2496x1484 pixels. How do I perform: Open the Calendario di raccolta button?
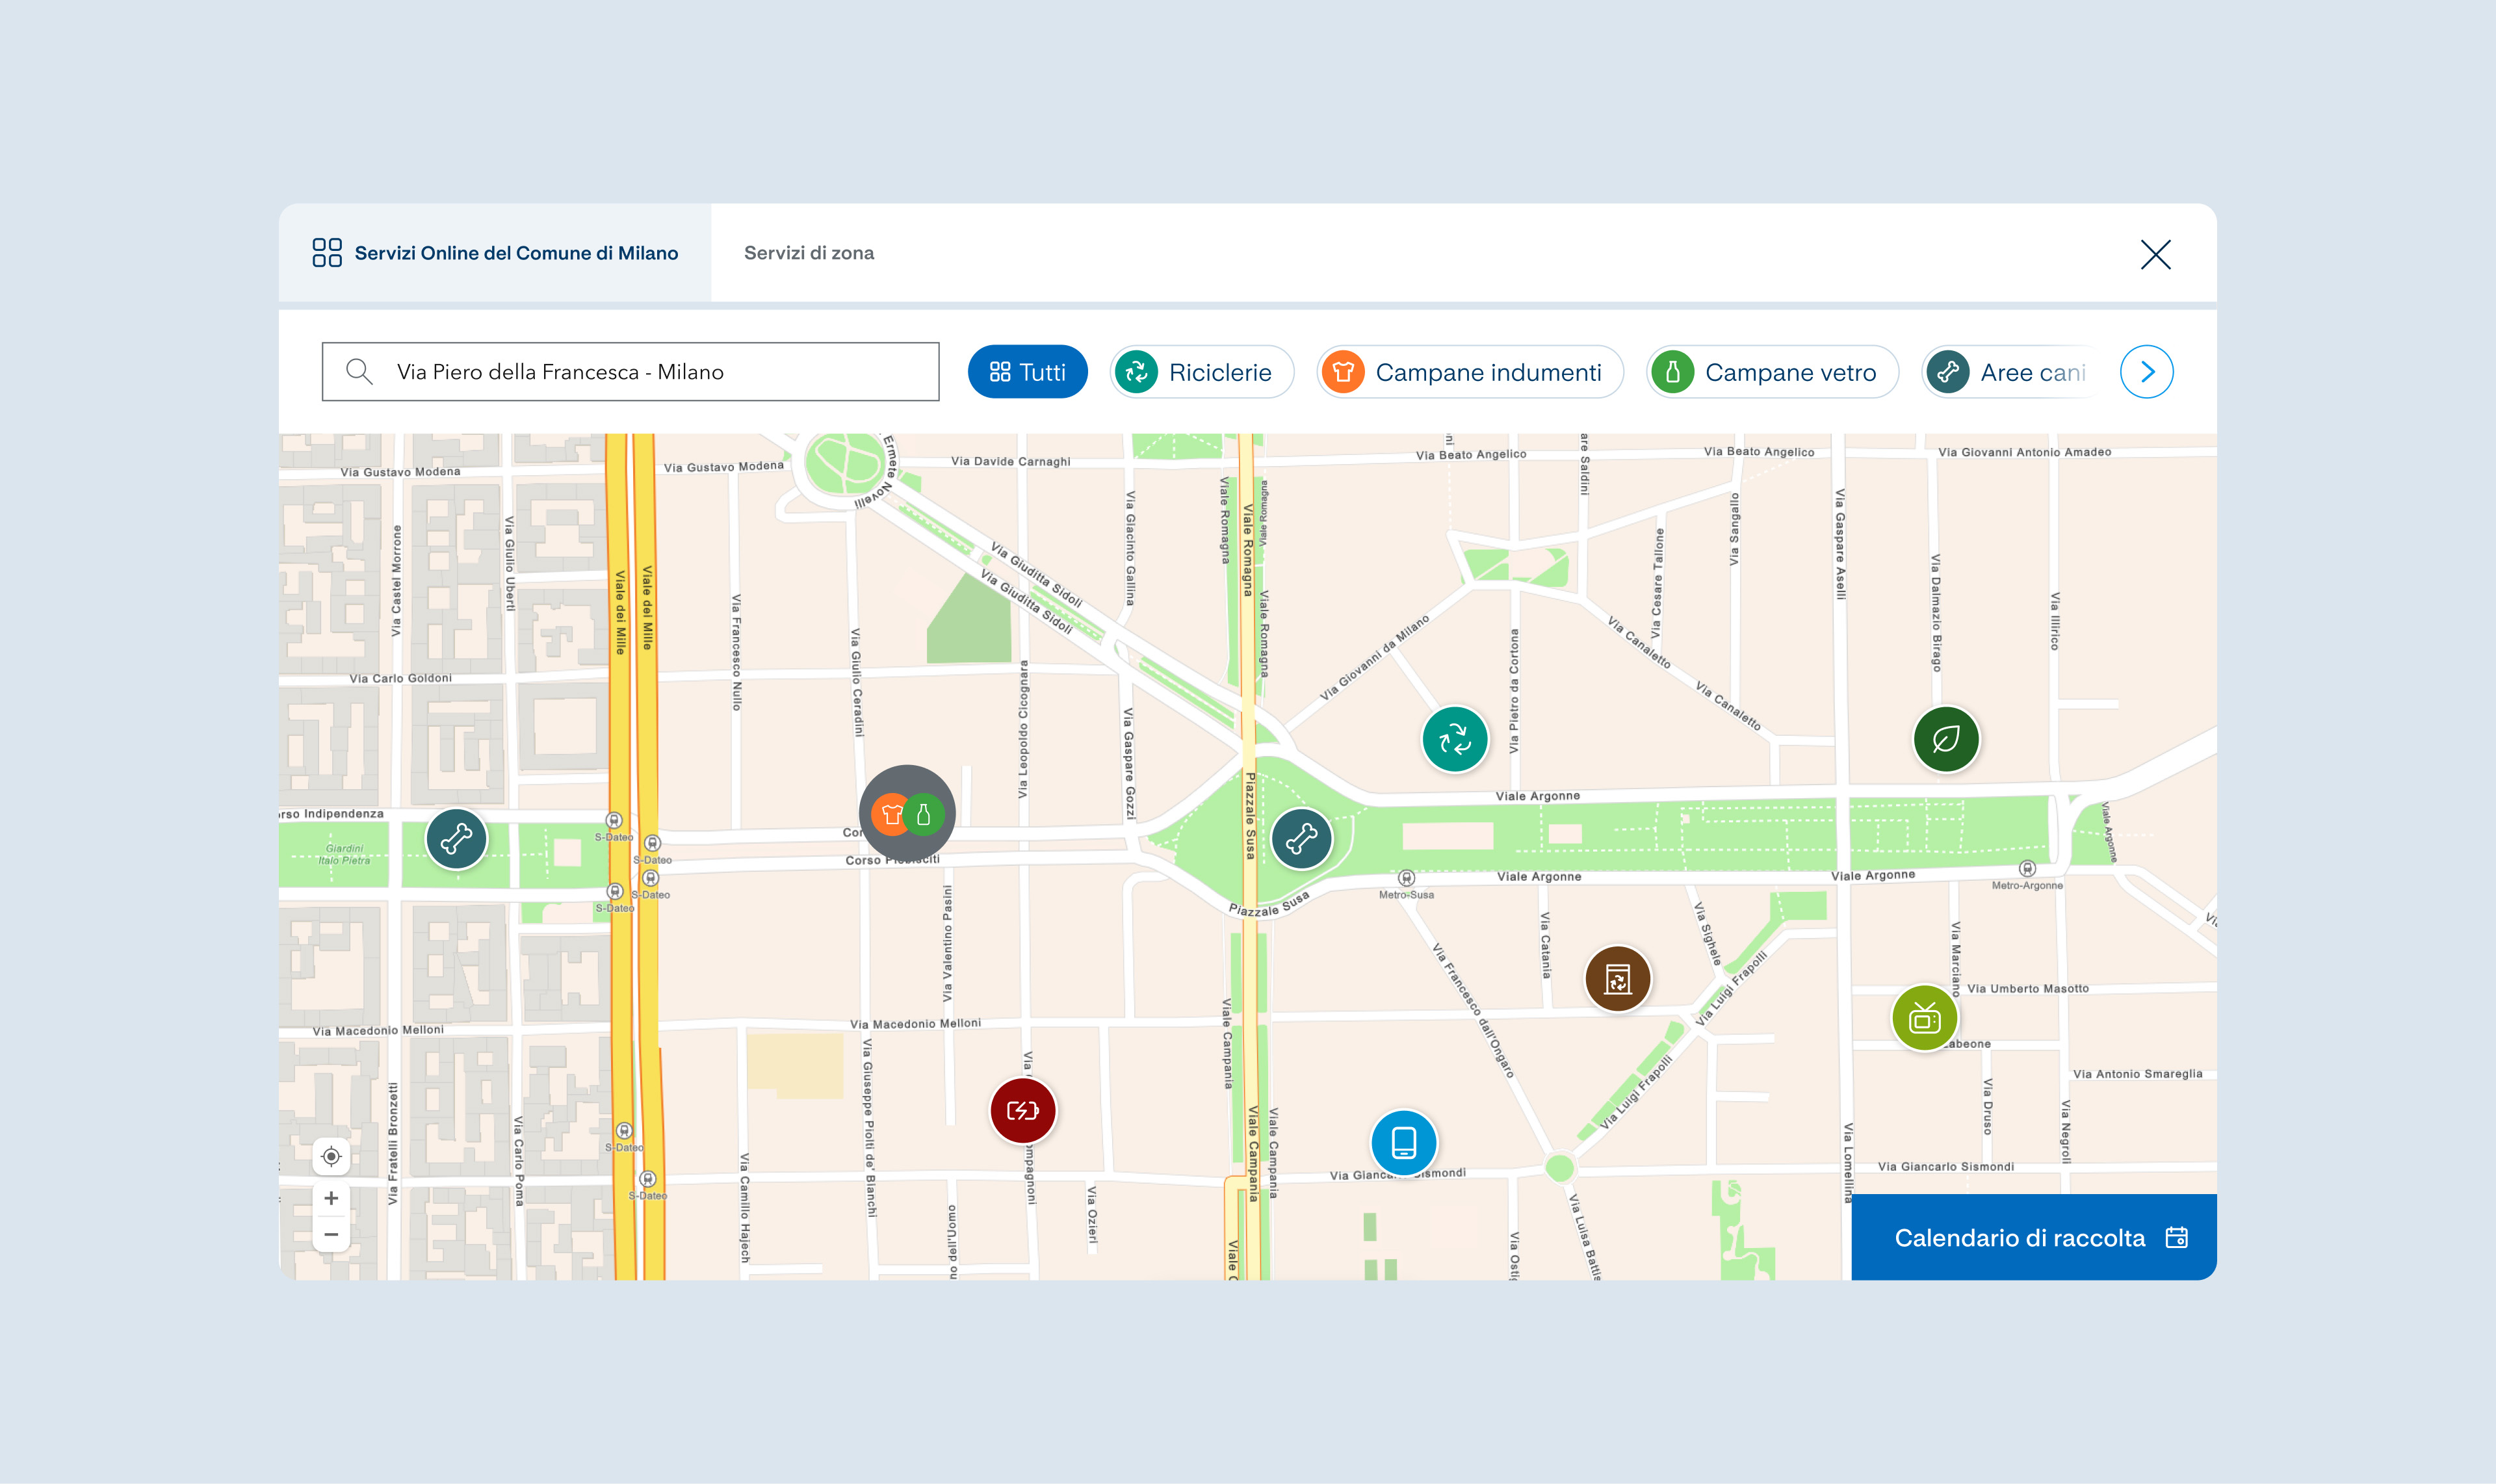pyautogui.click(x=2033, y=1238)
